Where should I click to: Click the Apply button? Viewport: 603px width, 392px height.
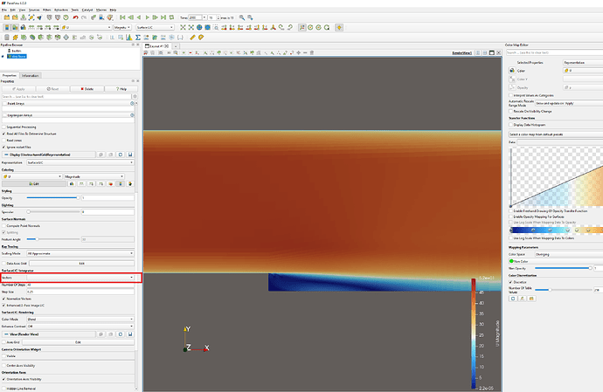point(18,89)
